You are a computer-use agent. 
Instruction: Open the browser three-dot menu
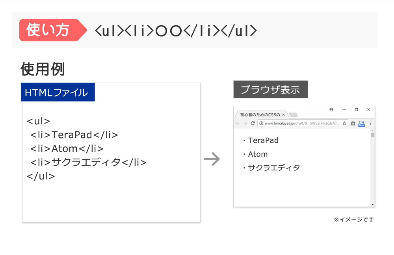pyautogui.click(x=370, y=123)
